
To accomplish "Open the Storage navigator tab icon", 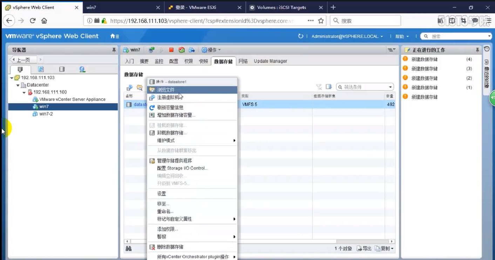I will pyautogui.click(x=62, y=69).
